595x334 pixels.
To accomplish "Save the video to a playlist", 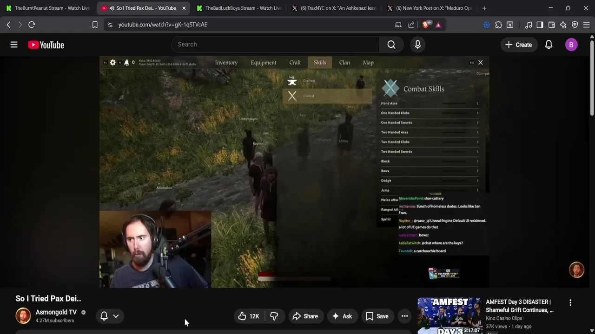I will (377, 316).
